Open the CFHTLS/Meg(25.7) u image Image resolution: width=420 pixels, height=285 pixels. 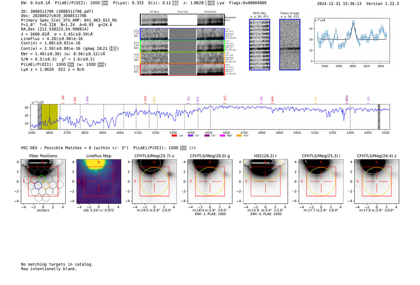coord(154,182)
